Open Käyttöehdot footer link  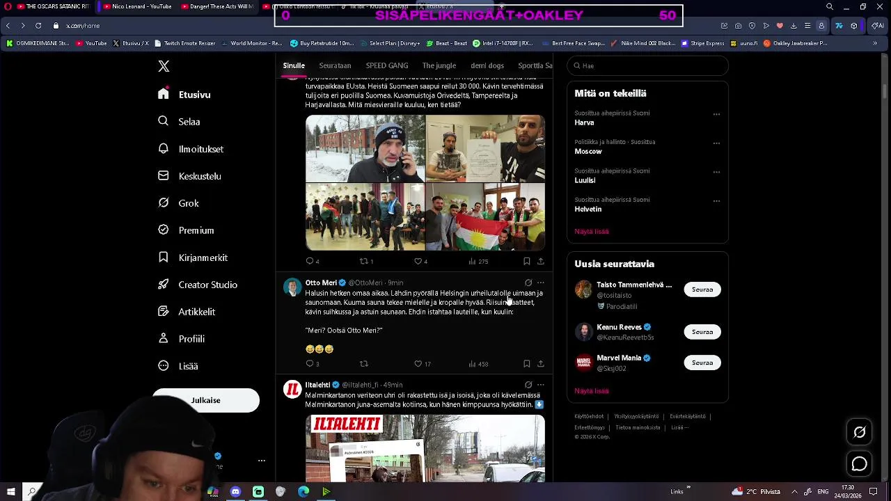[589, 416]
